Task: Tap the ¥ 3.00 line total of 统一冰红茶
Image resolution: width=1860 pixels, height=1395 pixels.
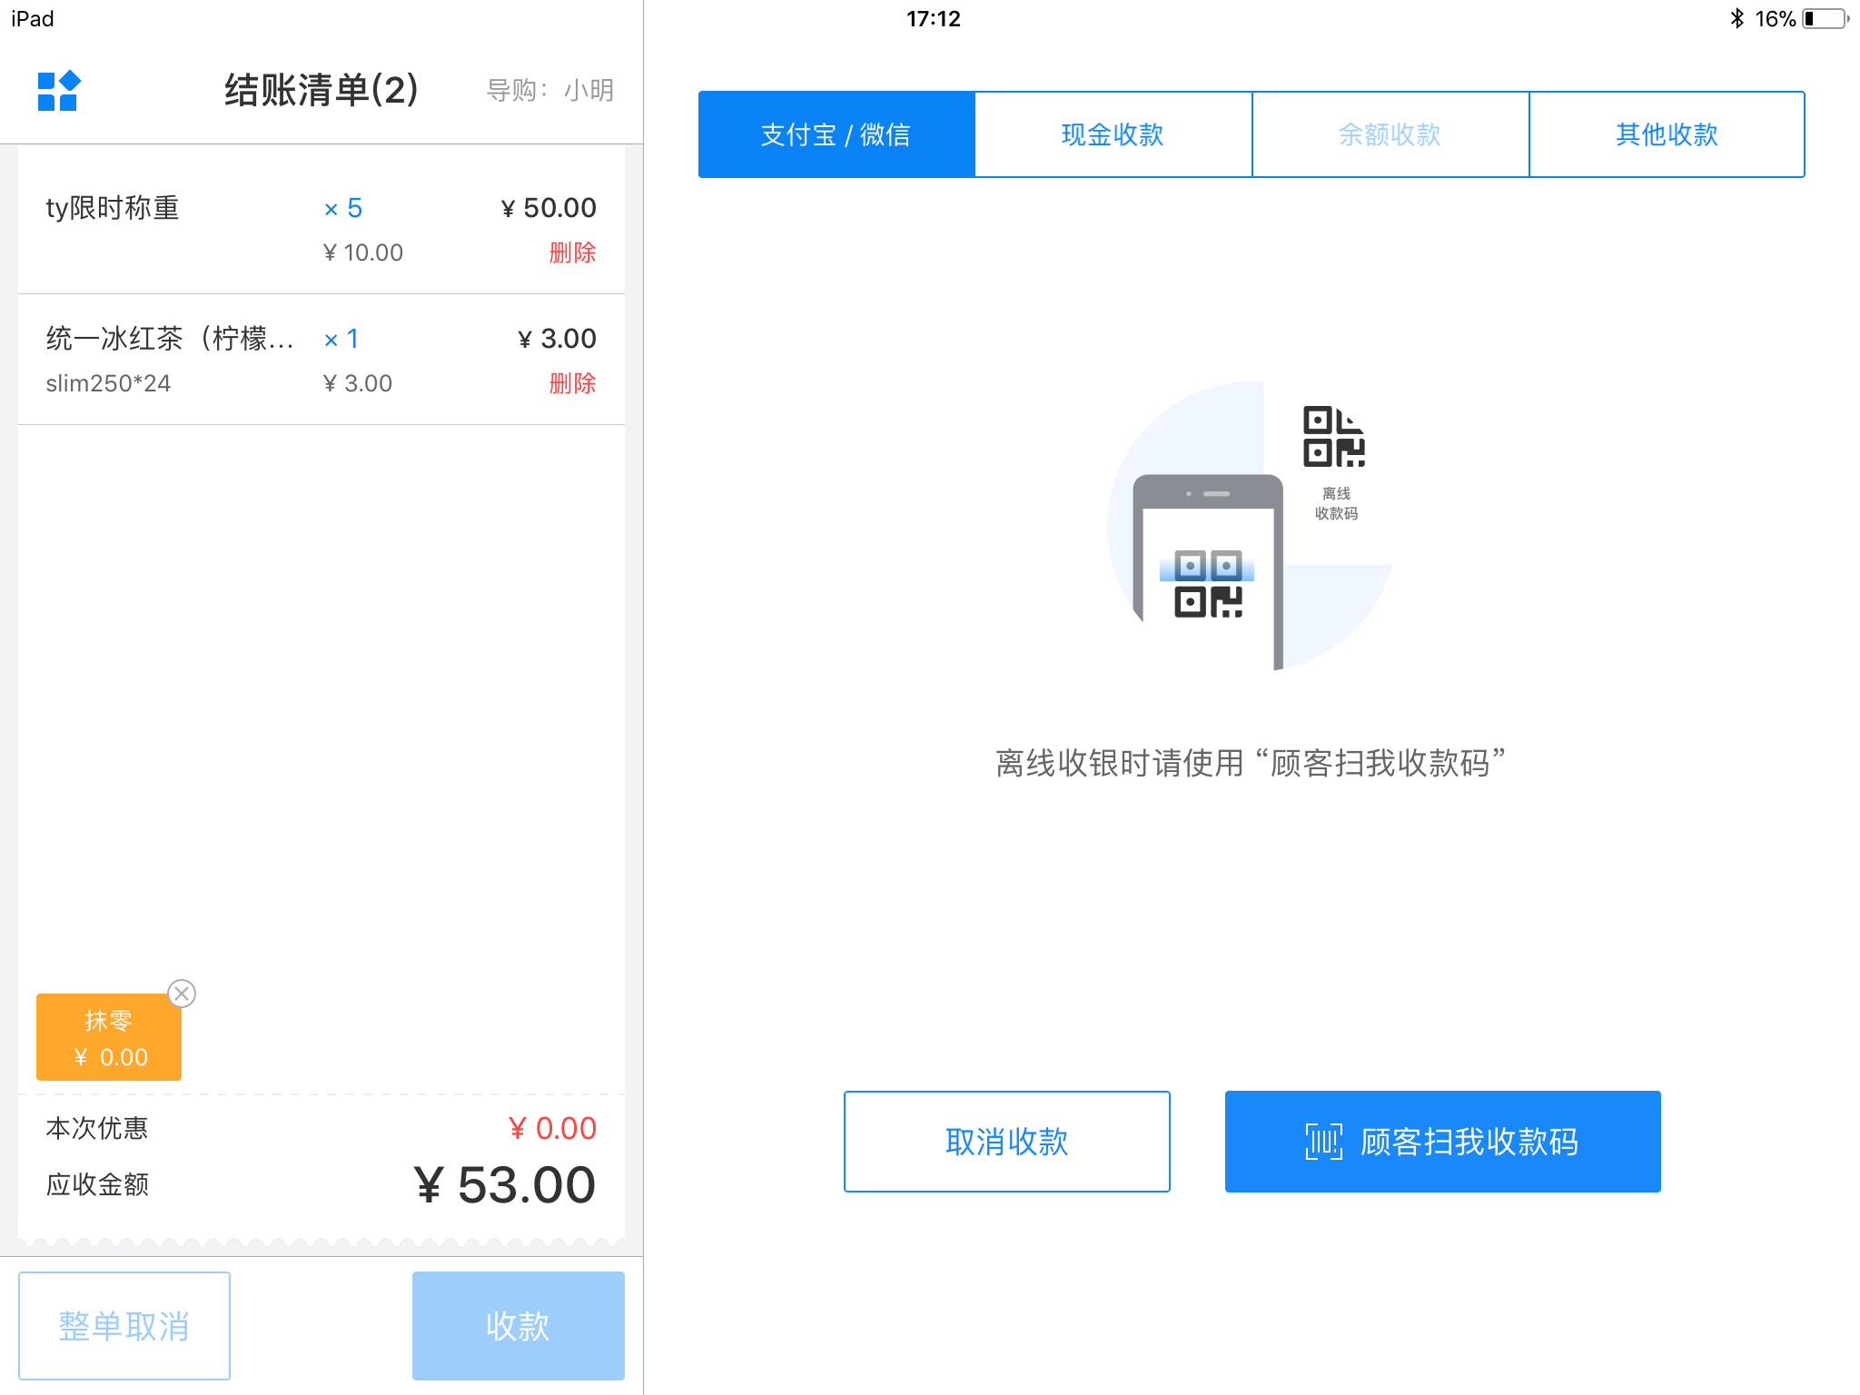Action: tap(557, 339)
